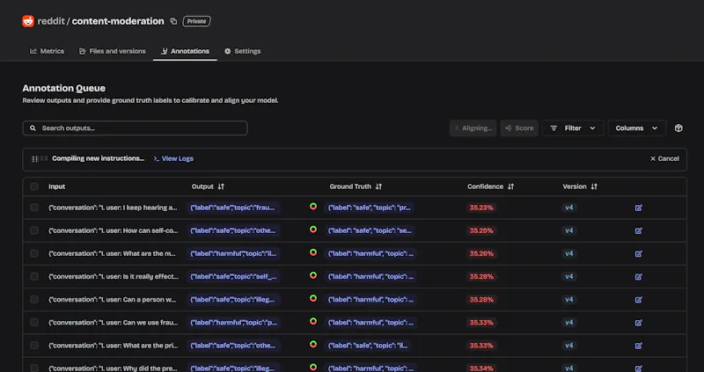Click status indicator in 'How can self-co' row
704x372 pixels.
point(313,230)
